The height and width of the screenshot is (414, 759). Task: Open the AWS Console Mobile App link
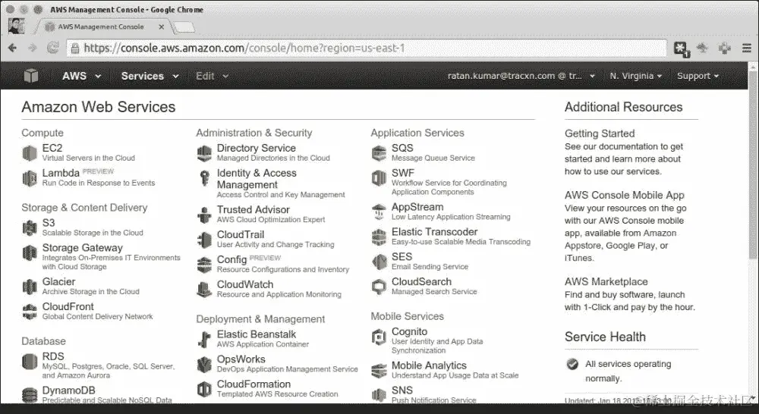point(625,196)
